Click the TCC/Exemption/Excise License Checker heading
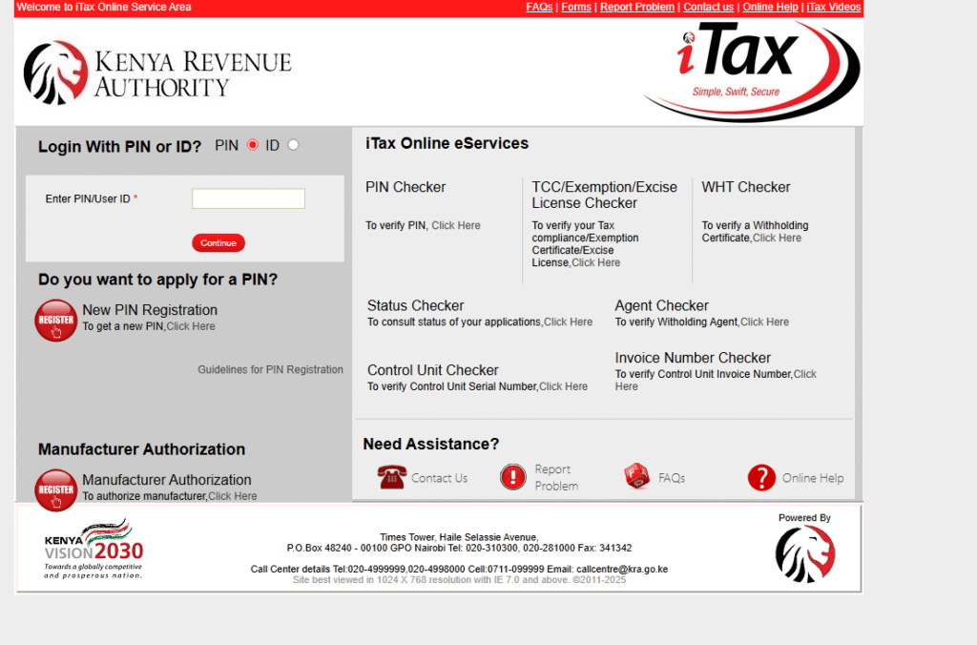This screenshot has height=645, width=977. pos(604,195)
